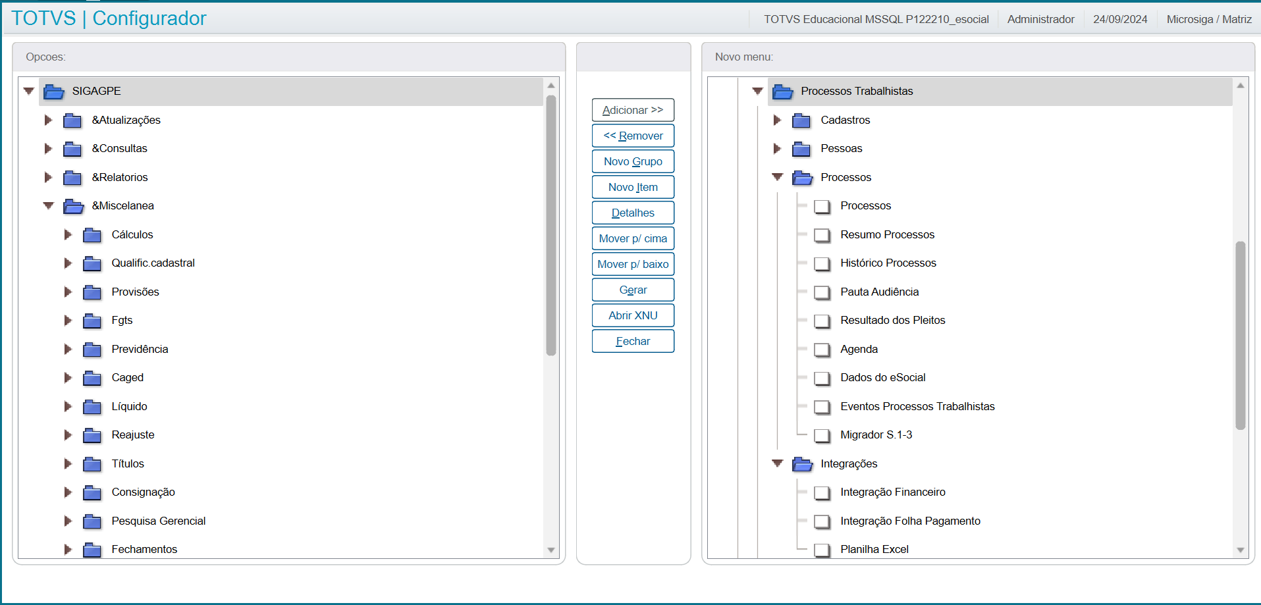Expand the Fechamentos subfolder
This screenshot has height=605, width=1261.
[68, 549]
